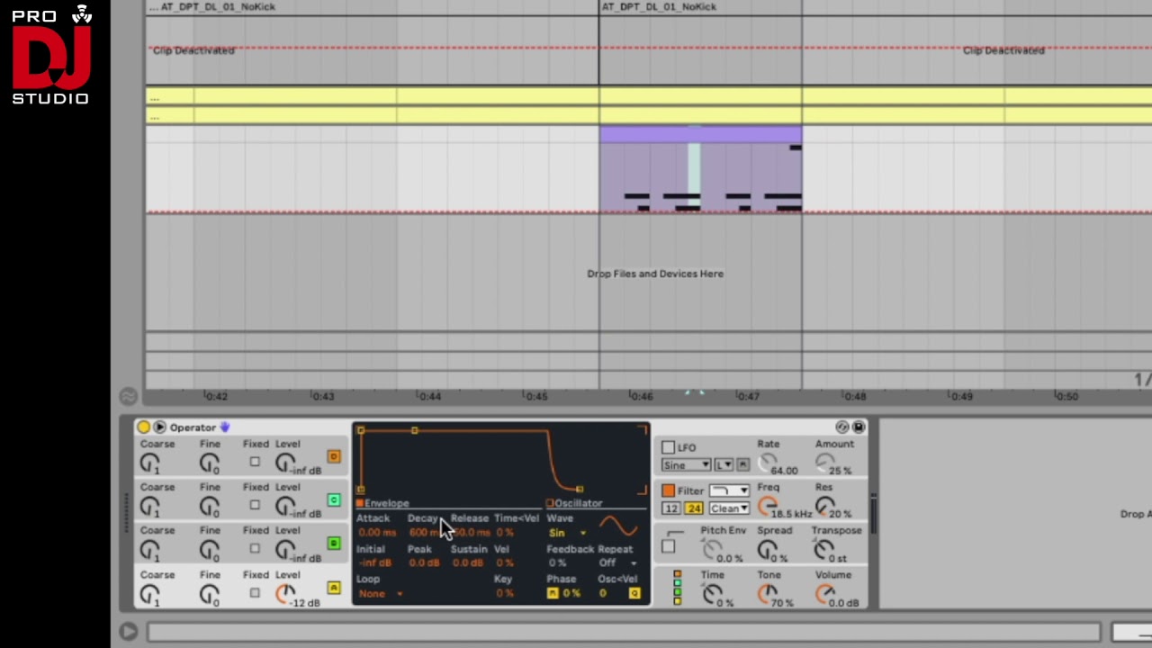Select the green oscillator B button
Image resolution: width=1152 pixels, height=648 pixels.
(x=334, y=543)
